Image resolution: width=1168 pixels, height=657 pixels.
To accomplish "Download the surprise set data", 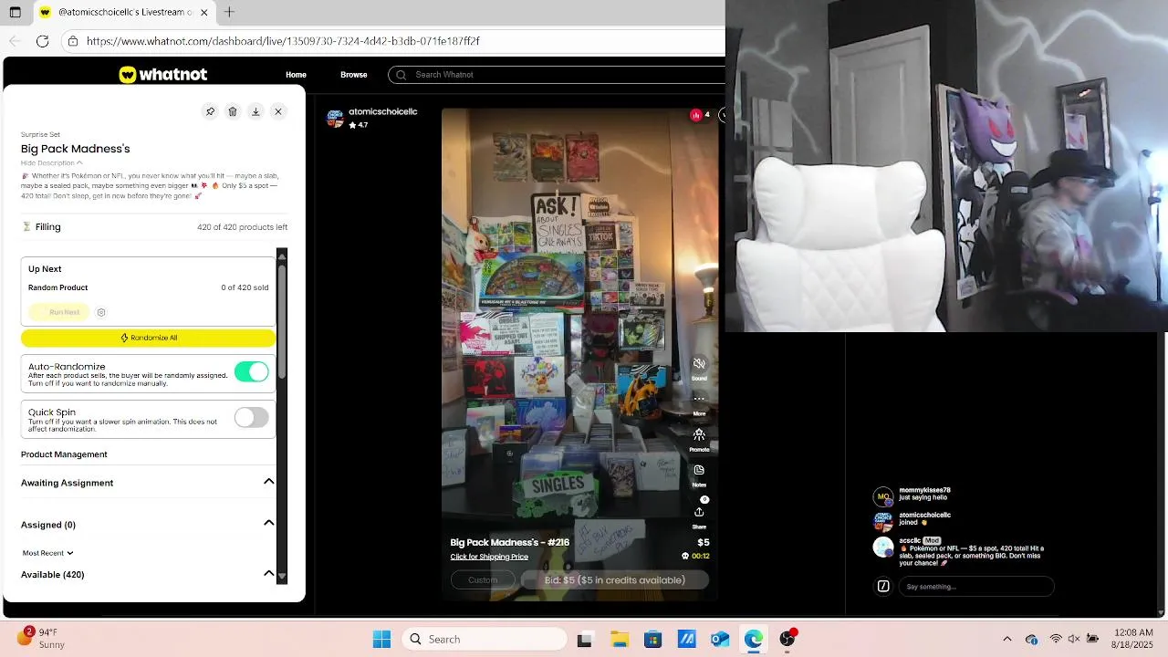I will click(x=255, y=111).
